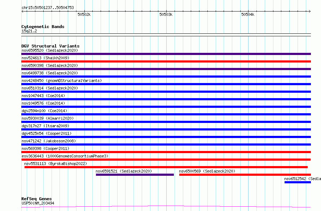Click the DGV Structural Variants track title
Screen dimensions: 321x211
[x=50, y=46]
